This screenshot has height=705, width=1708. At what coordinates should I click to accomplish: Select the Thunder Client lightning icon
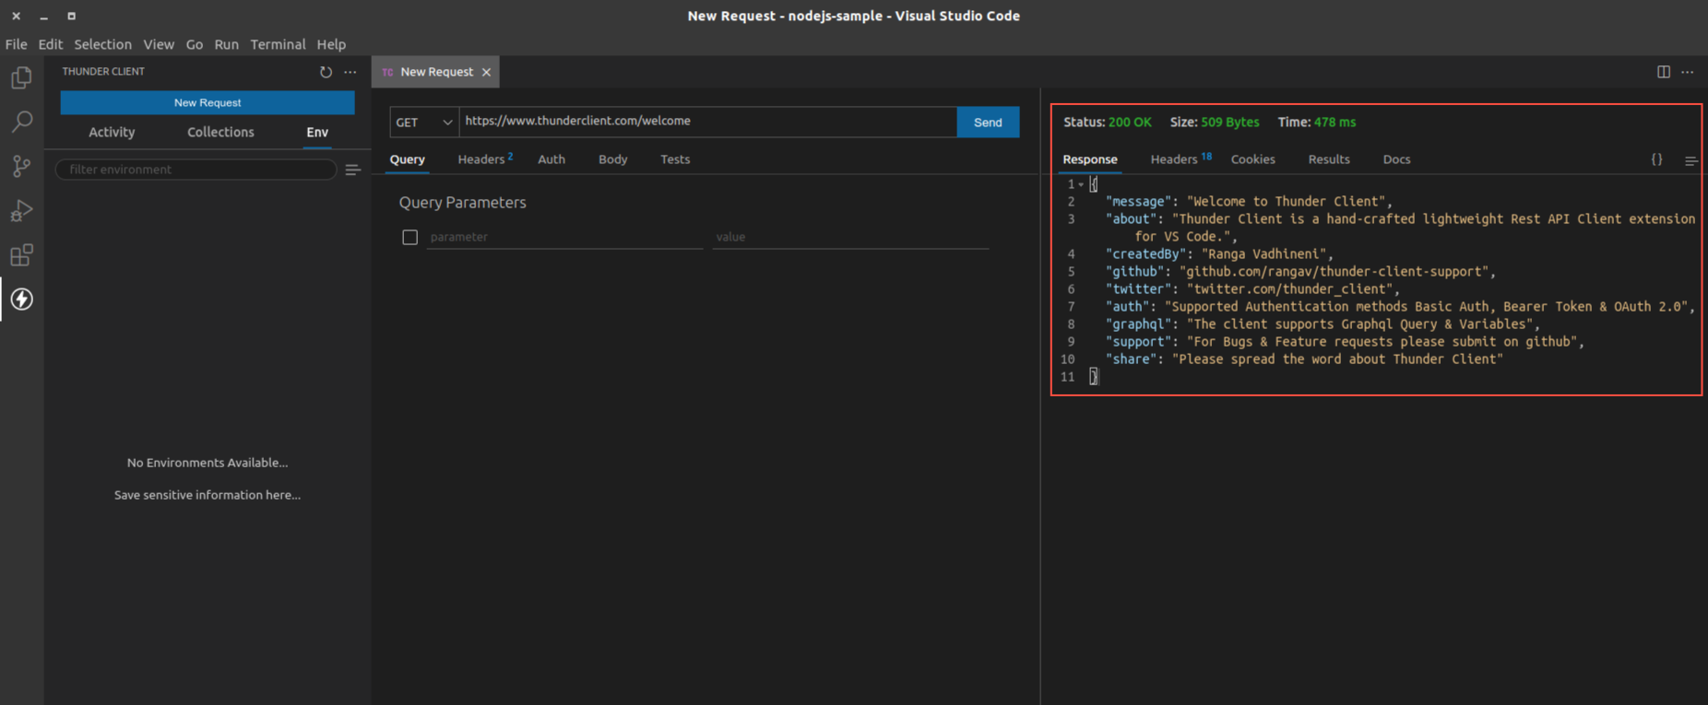coord(21,299)
